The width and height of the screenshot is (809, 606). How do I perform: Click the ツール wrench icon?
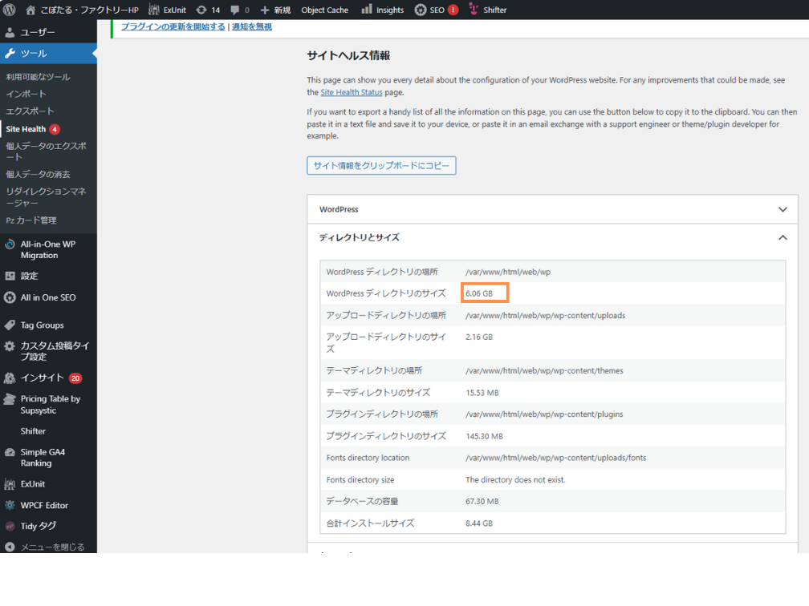pyautogui.click(x=10, y=53)
